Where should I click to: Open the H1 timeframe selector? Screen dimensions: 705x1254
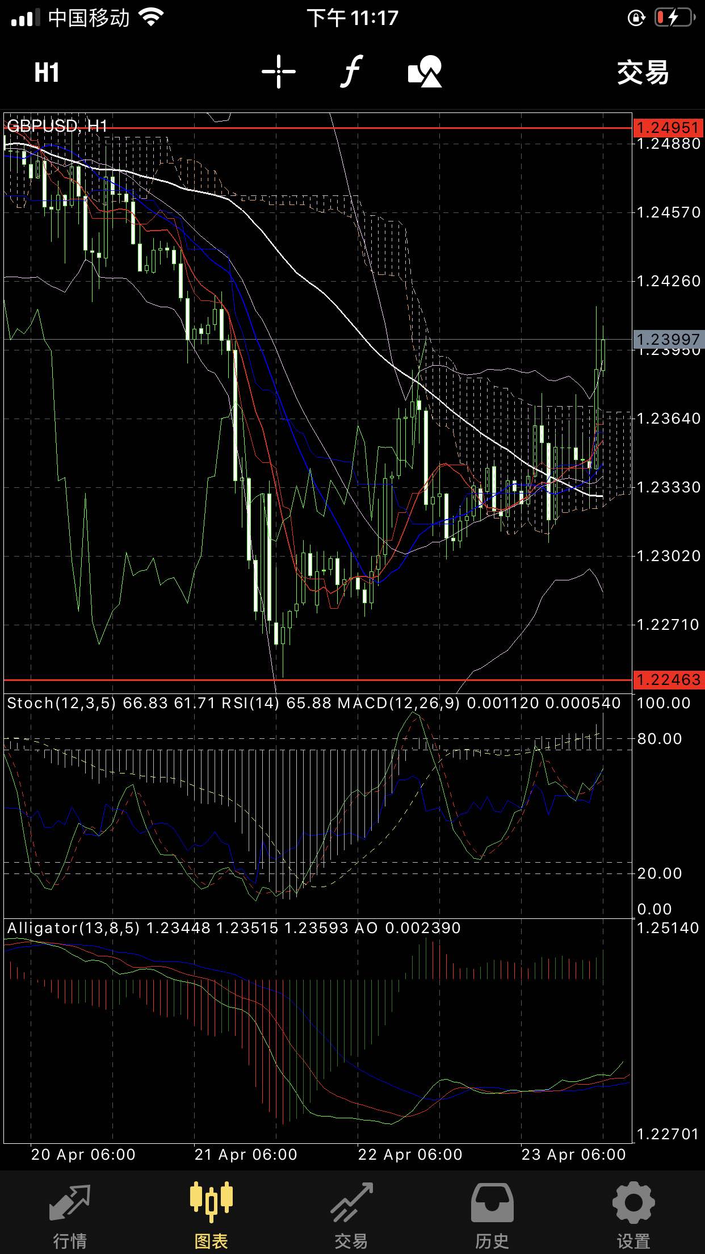point(47,73)
